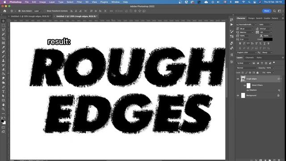286x161 pixels.
Task: Open macOS Spotlight search in menu bar
Action: click(x=249, y=2)
